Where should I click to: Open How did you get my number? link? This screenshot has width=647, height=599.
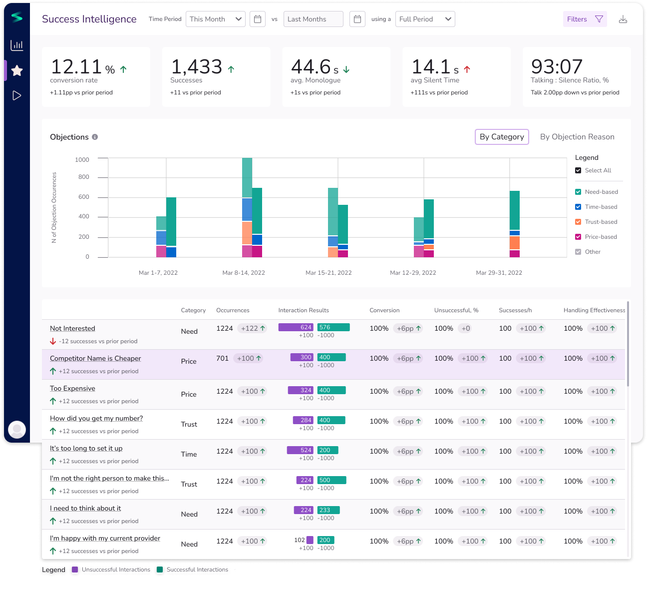point(96,418)
